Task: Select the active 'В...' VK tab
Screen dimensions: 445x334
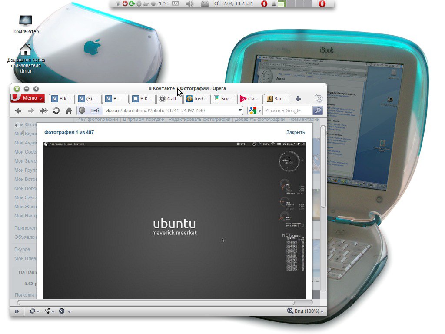Action: [115, 99]
